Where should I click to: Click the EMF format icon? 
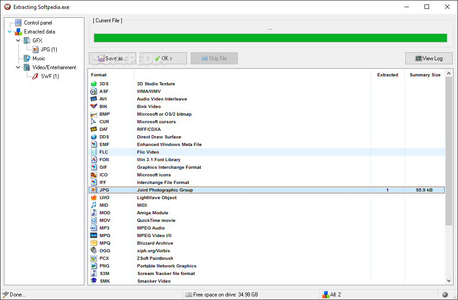pyautogui.click(x=93, y=144)
